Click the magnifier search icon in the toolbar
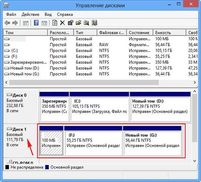 (86, 23)
